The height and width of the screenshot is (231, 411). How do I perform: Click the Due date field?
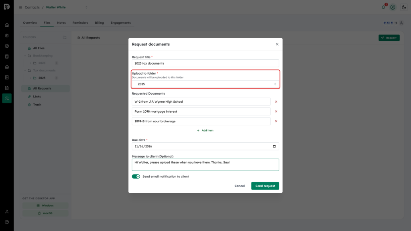[x=205, y=146]
